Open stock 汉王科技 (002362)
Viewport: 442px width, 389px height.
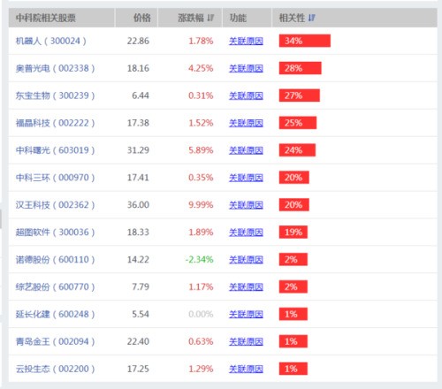55,205
